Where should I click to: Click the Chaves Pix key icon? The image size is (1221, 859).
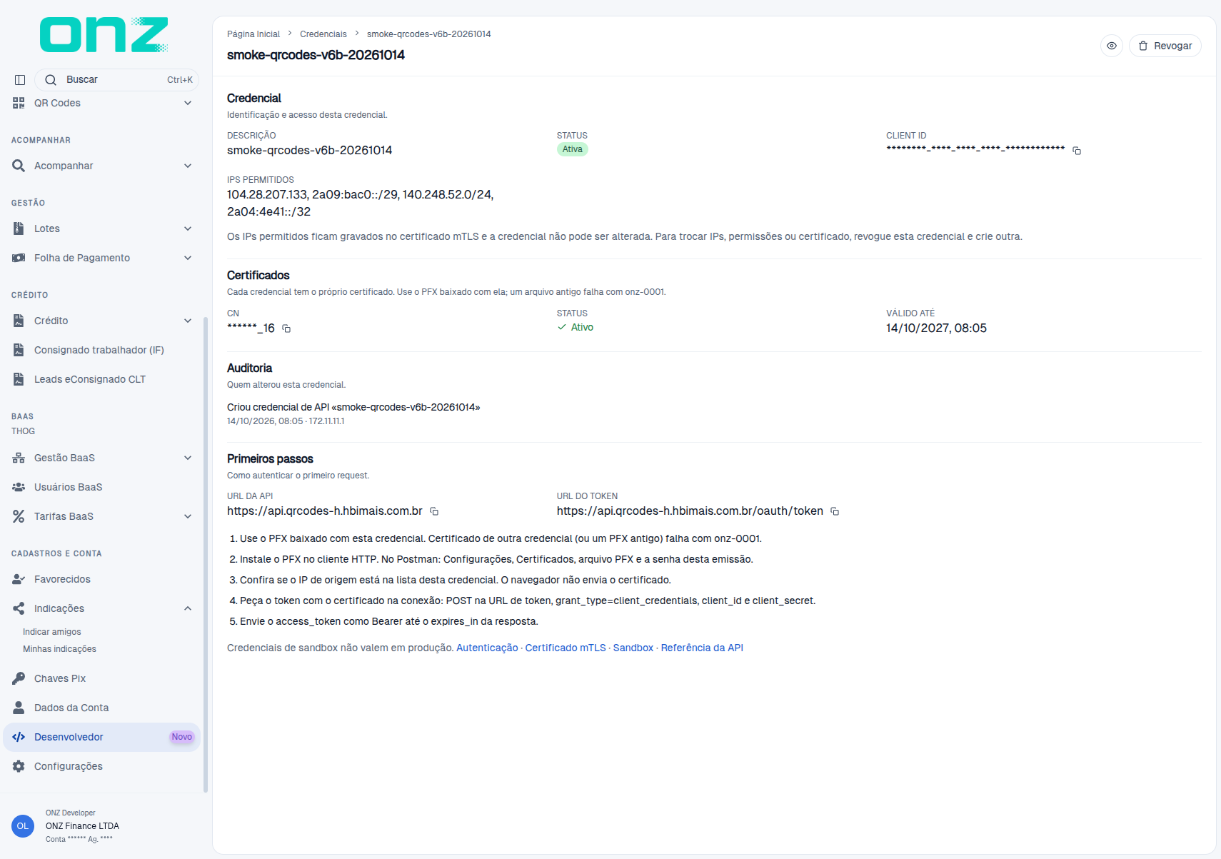(x=19, y=678)
